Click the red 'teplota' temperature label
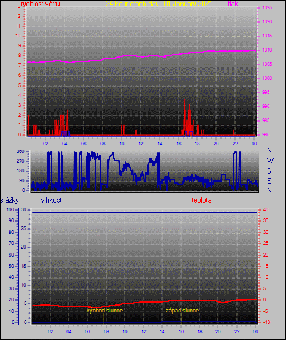 point(201,200)
